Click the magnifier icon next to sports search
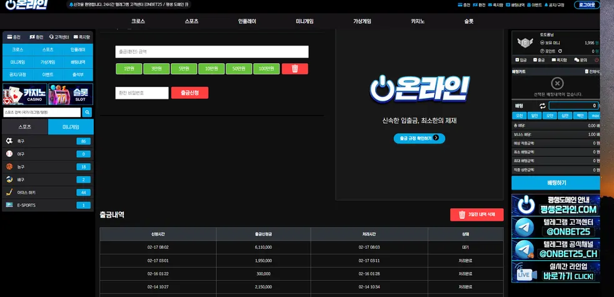614x297 pixels. 87,113
